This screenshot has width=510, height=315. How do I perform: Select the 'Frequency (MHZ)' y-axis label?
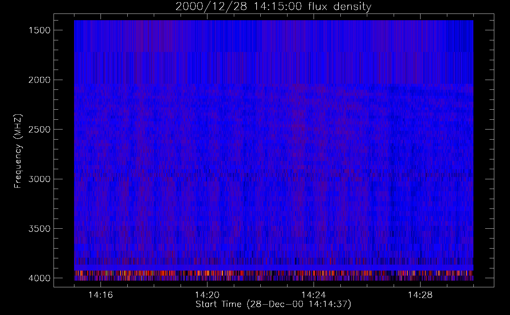pos(18,151)
